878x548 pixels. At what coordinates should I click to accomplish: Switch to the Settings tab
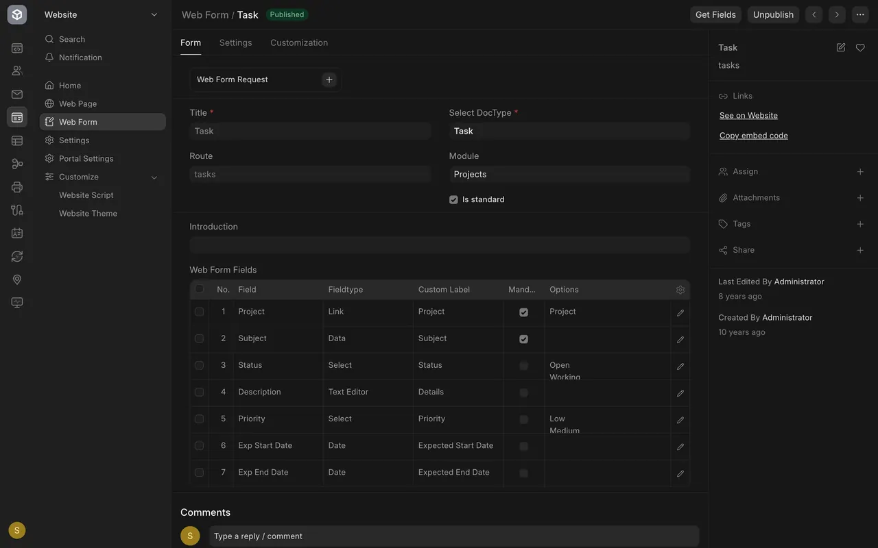pyautogui.click(x=236, y=42)
